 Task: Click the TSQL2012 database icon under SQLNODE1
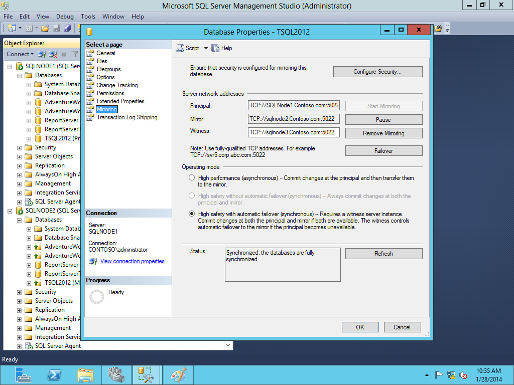tap(38, 138)
